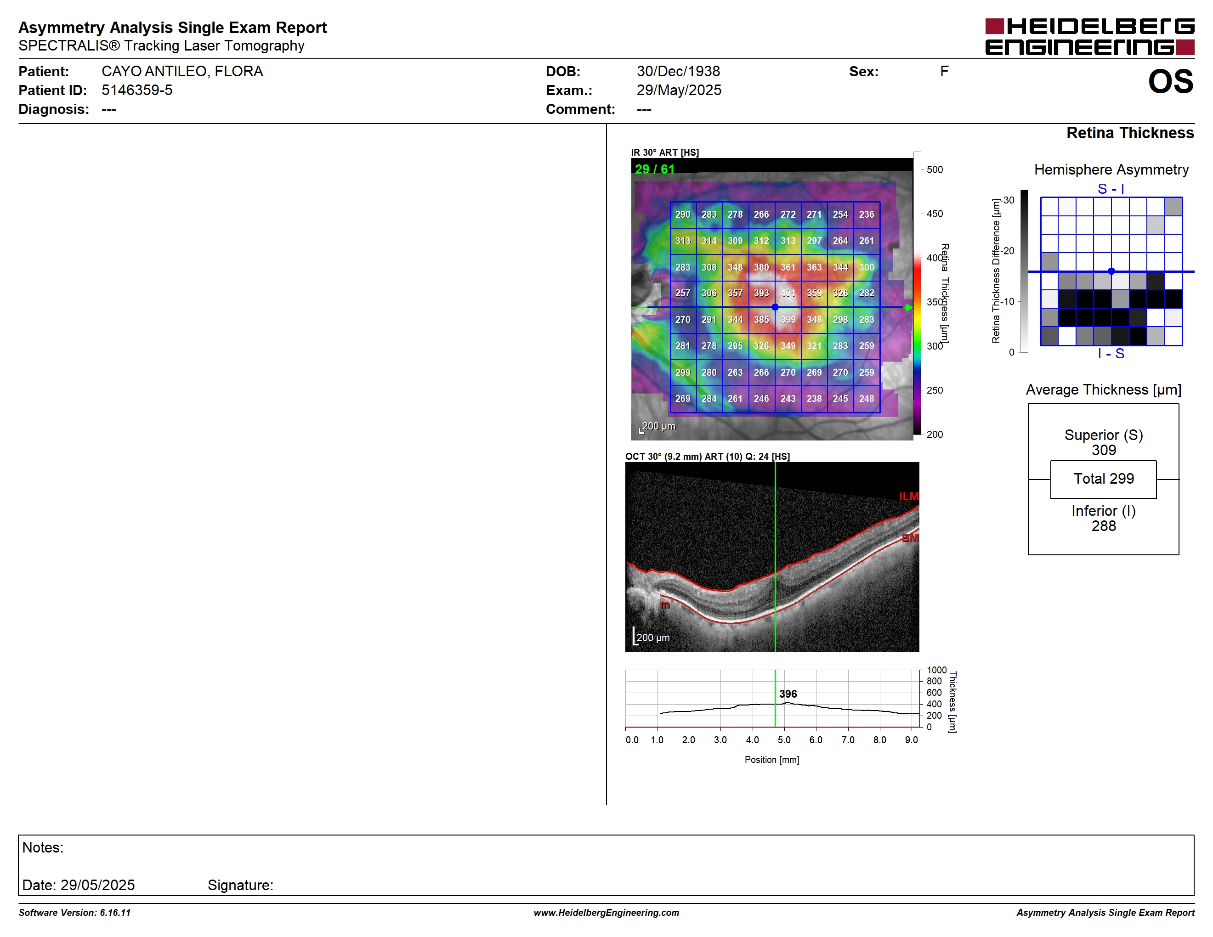Click the grid cell showing 401
The height and width of the screenshot is (937, 1213).
click(x=788, y=293)
